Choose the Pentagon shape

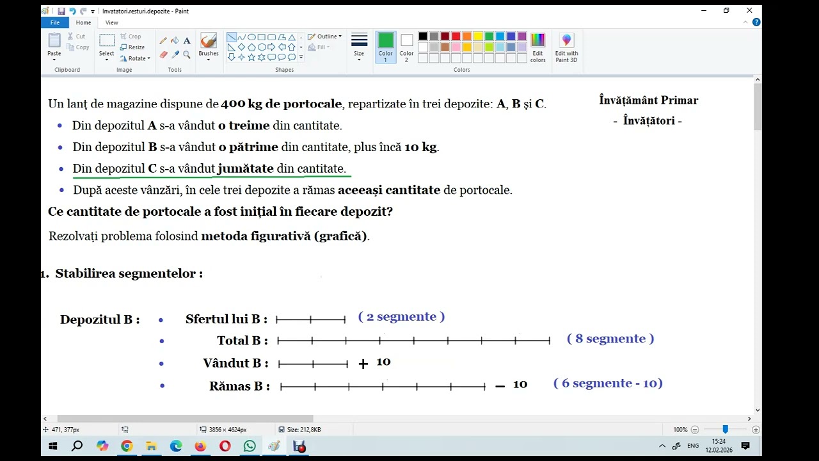tap(251, 47)
